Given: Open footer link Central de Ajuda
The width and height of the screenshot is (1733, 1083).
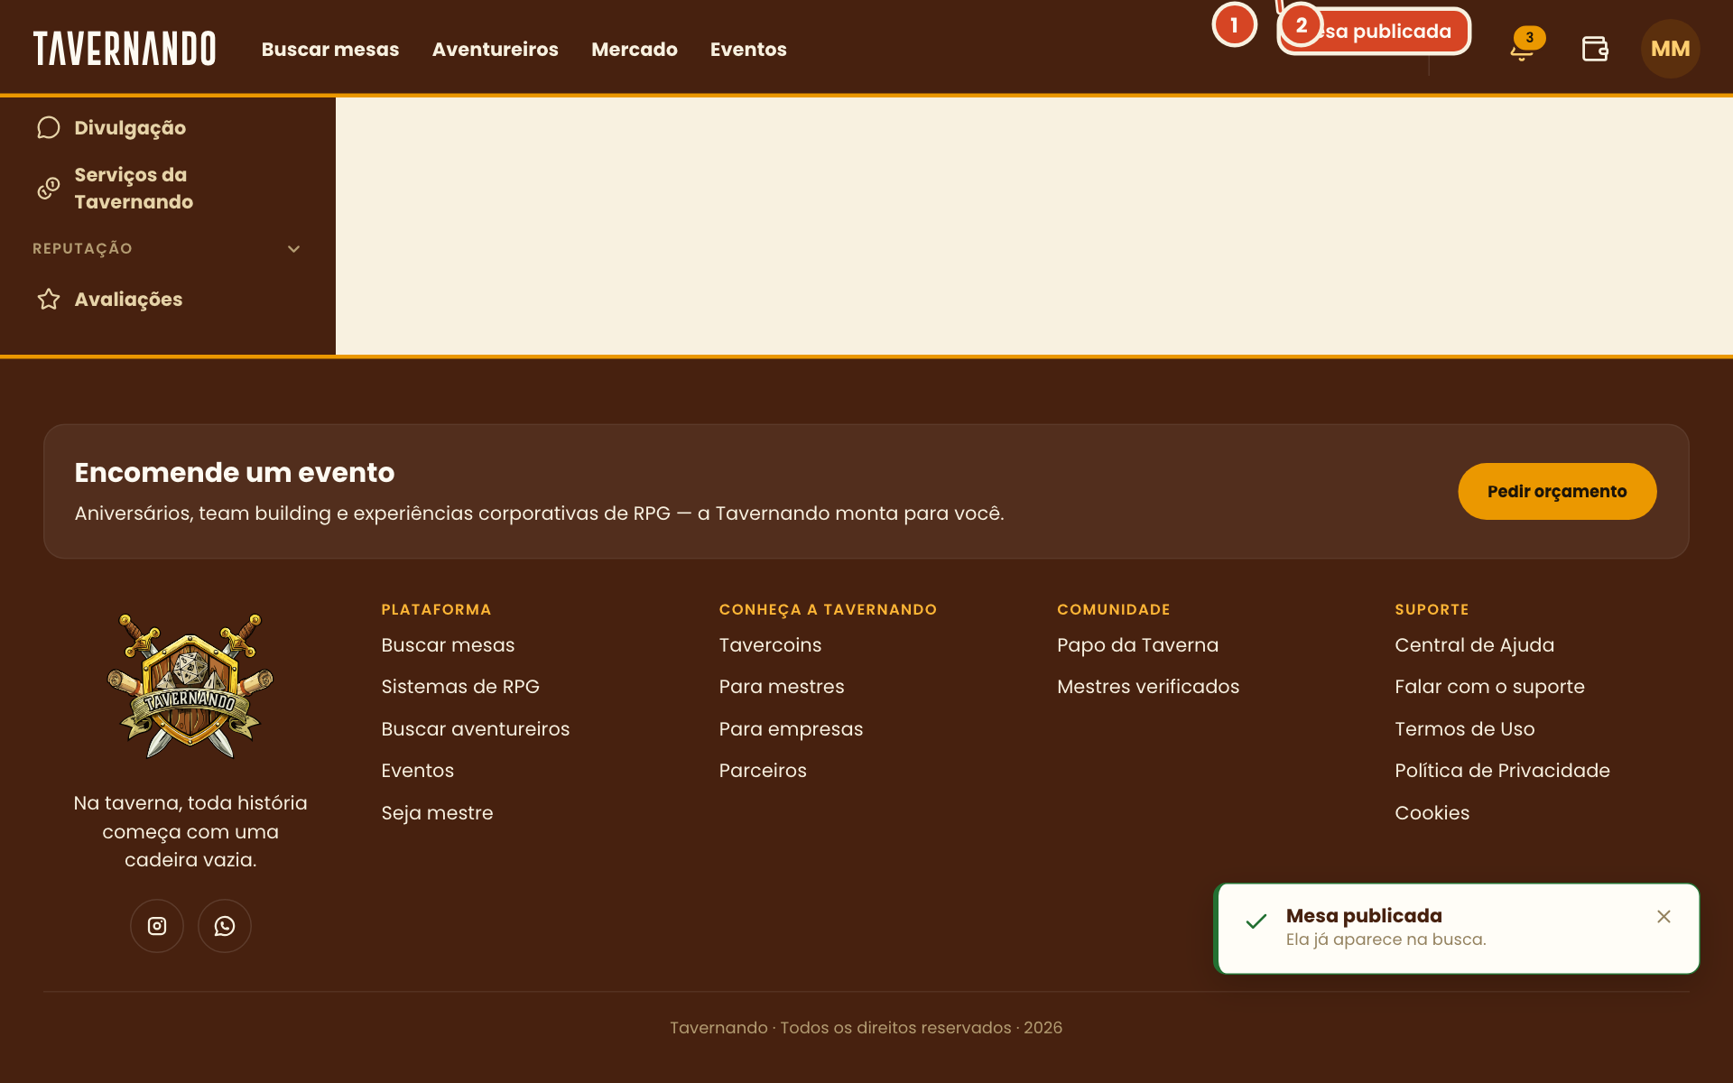Looking at the screenshot, I should tap(1475, 645).
